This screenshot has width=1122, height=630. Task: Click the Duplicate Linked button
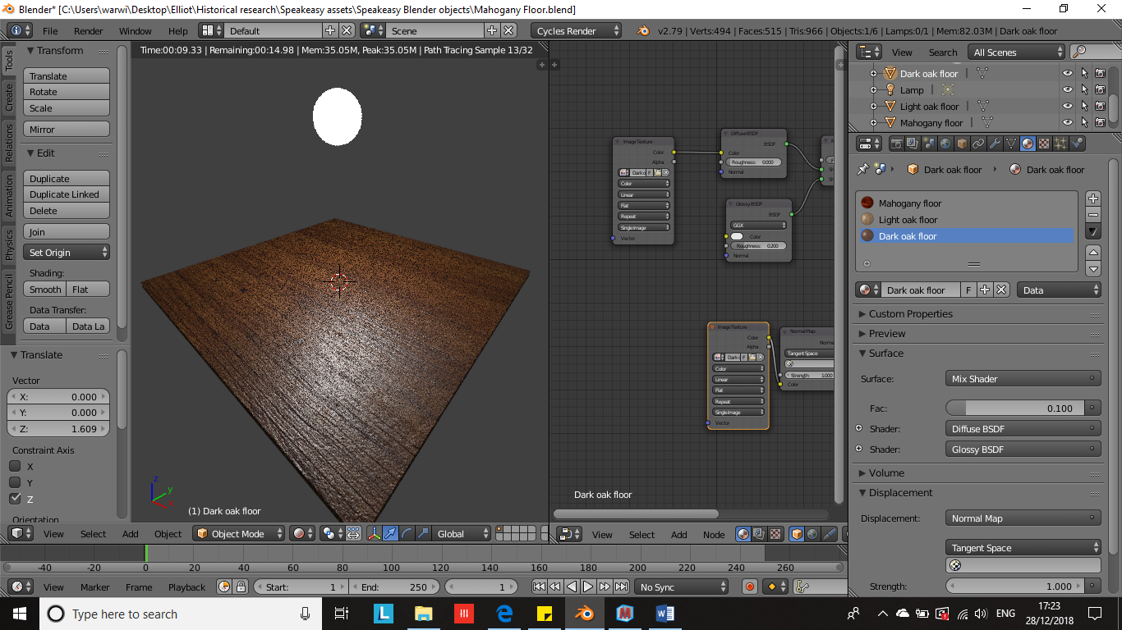click(x=65, y=194)
